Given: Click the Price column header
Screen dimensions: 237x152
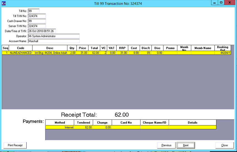Looking at the screenshot, I should click(82, 48).
